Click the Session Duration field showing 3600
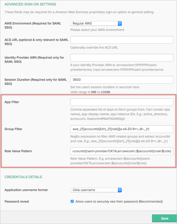Image resolution: width=177 pixels, height=224 pixels. [x=122, y=80]
